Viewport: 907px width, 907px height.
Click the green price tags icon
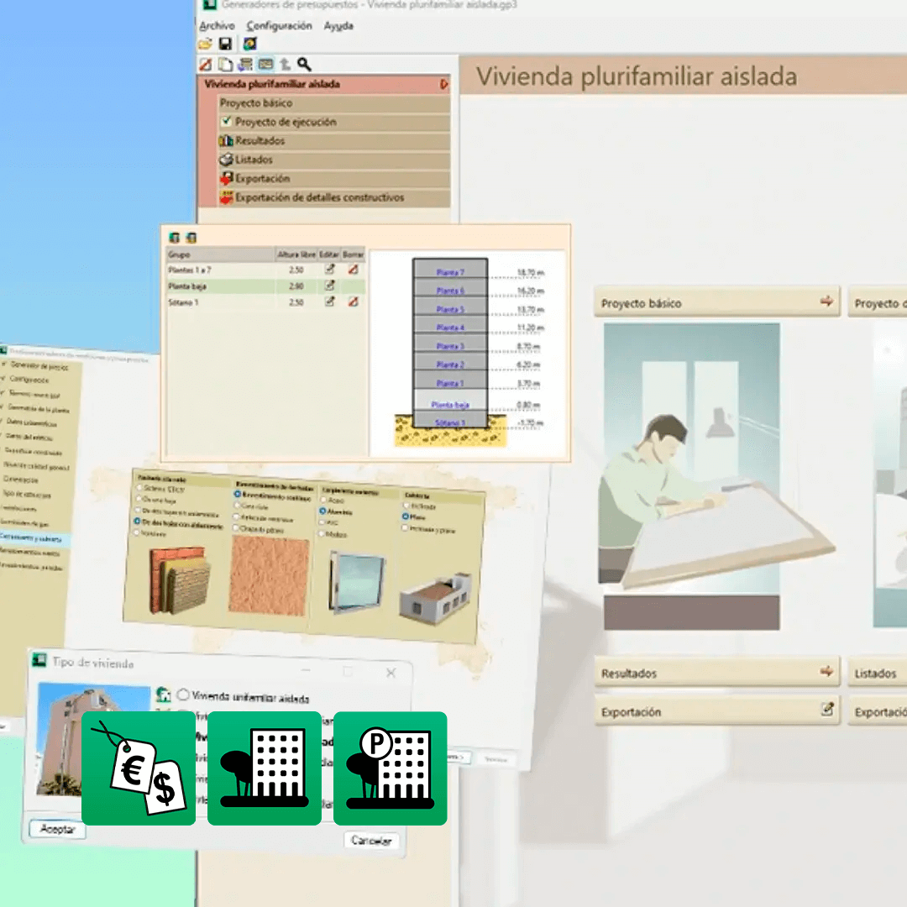[x=139, y=768]
